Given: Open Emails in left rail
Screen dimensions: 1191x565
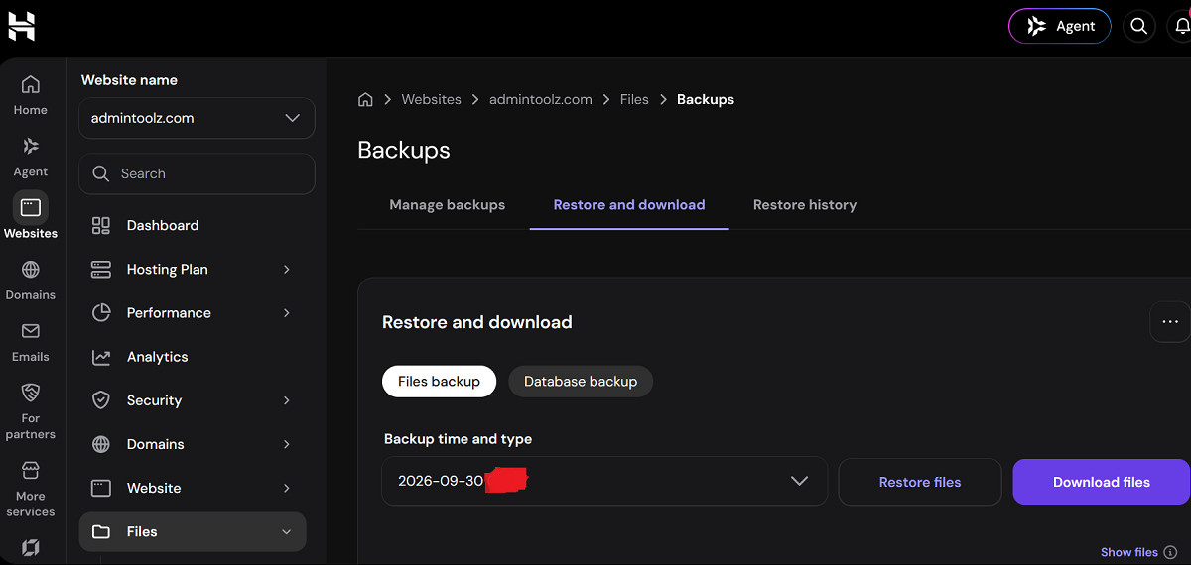Looking at the screenshot, I should pyautogui.click(x=31, y=341).
